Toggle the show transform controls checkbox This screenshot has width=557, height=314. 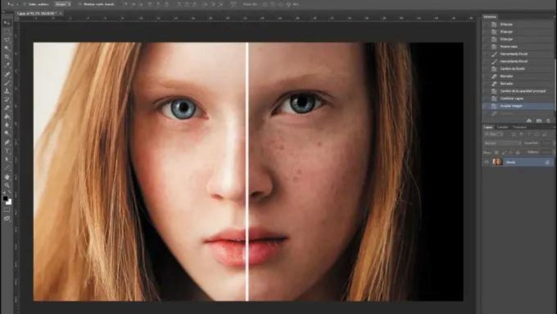[x=80, y=4]
